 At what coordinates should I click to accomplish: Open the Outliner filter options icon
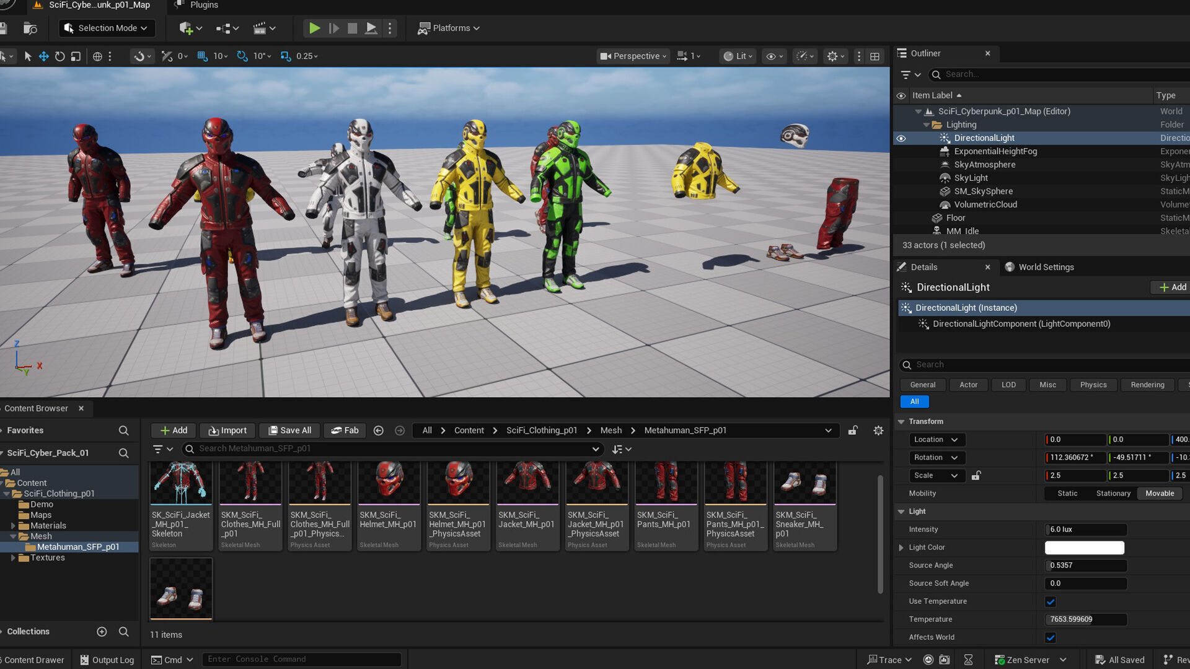tap(910, 74)
